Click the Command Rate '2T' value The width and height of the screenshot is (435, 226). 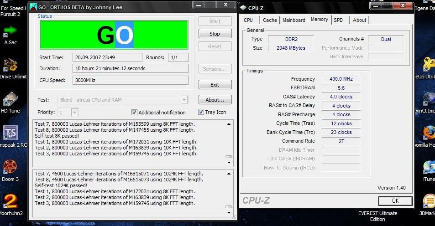click(341, 141)
